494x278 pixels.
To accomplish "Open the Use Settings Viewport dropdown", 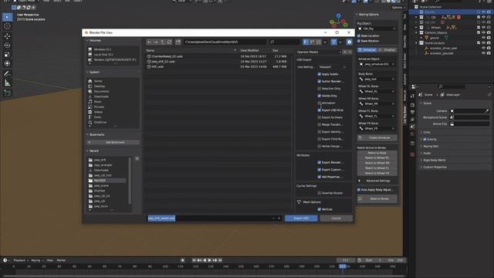I will click(x=332, y=67).
